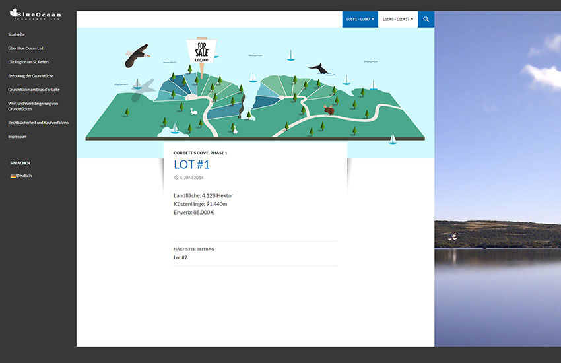Go to next post Lot #2
Screen dimensions: 561x363
(180, 257)
